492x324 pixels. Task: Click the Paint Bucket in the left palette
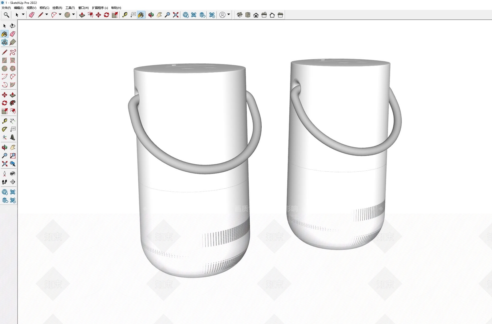tap(5, 34)
